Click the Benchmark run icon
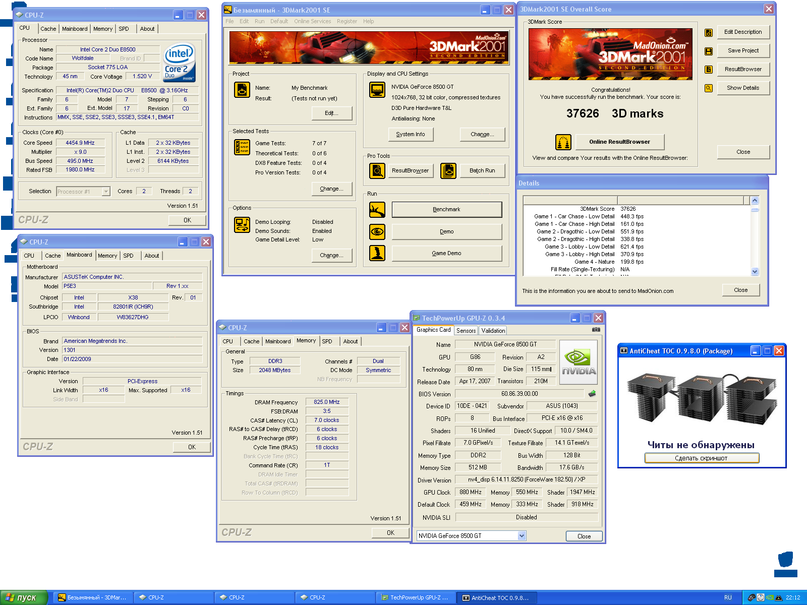This screenshot has height=605, width=807. coord(377,210)
